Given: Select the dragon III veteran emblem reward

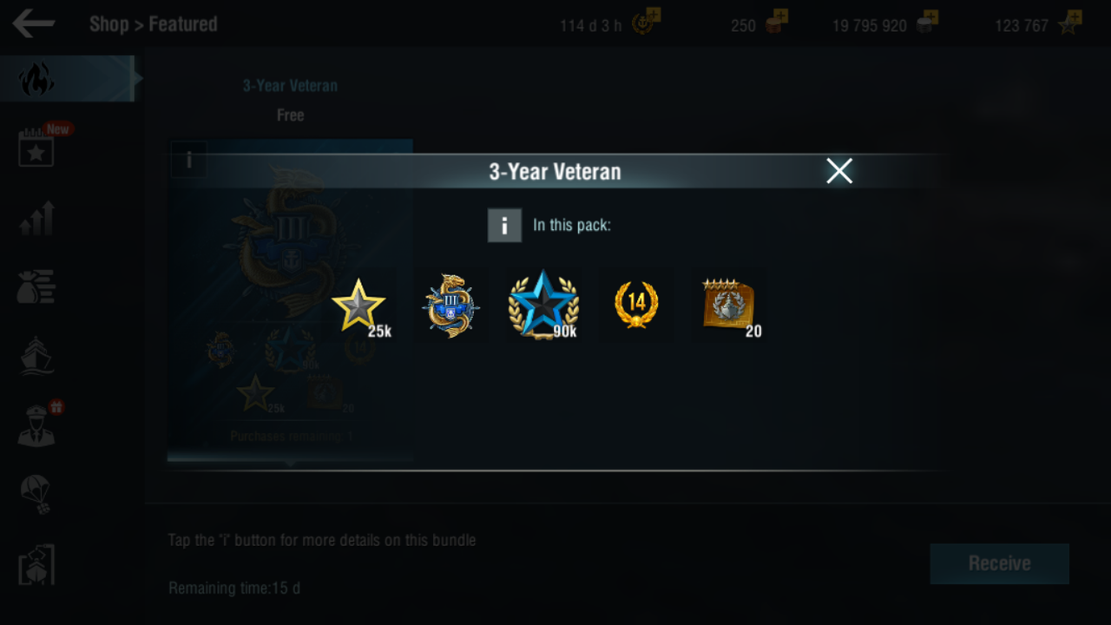Looking at the screenshot, I should tap(450, 306).
